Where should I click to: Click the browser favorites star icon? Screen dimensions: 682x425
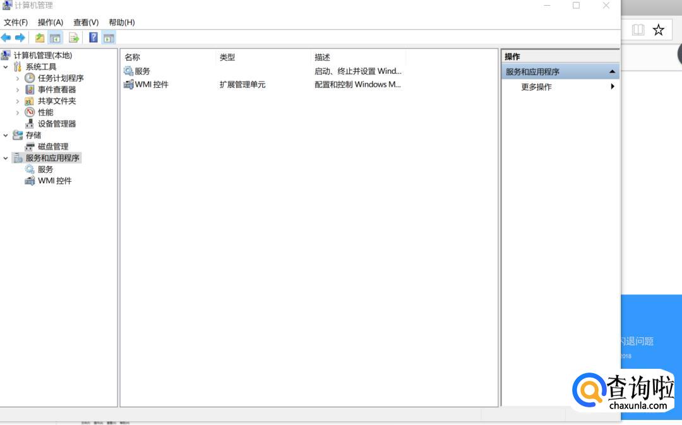(658, 30)
